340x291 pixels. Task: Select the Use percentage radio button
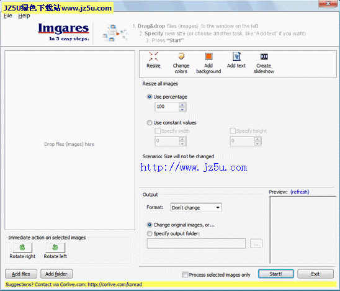tap(150, 97)
